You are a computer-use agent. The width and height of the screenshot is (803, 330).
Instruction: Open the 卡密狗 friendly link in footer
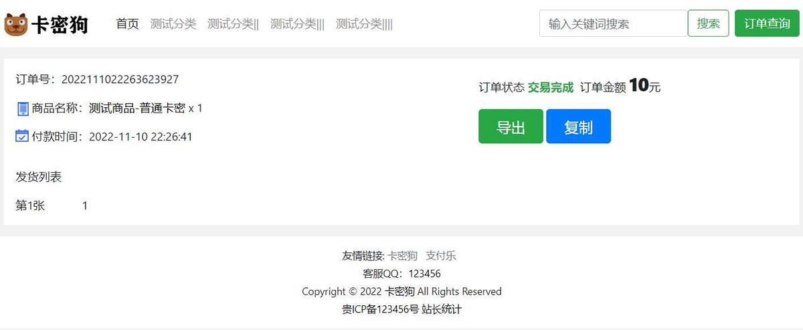click(402, 256)
